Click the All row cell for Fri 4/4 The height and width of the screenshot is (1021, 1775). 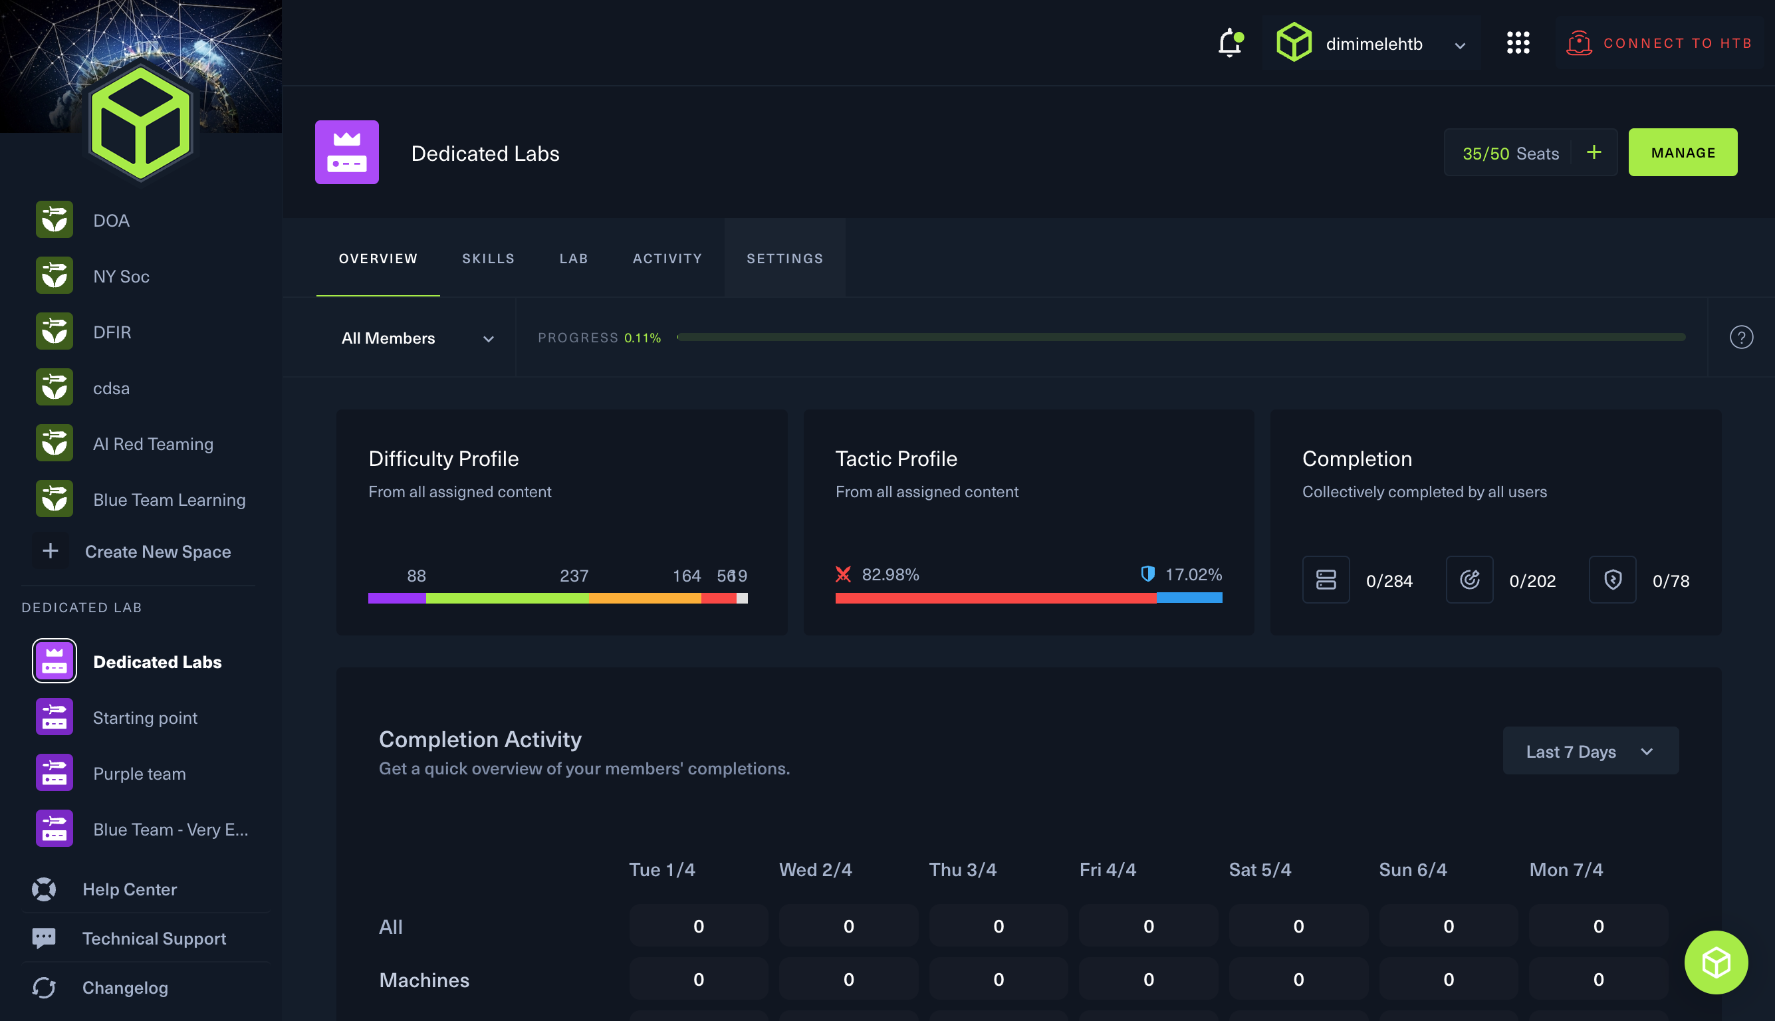tap(1149, 926)
